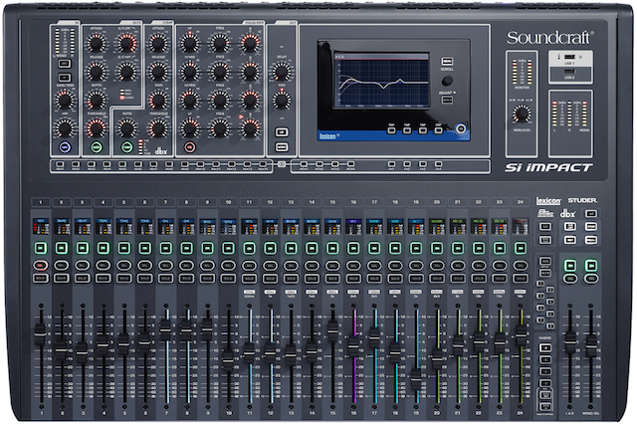
Task: Tap the EQ curve on the touchscreen
Action: [382, 83]
